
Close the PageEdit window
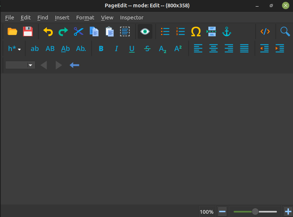point(286,5)
